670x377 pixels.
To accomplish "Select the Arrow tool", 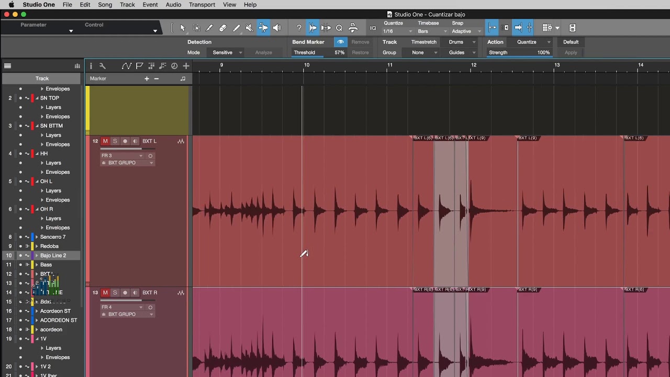I will click(x=183, y=28).
